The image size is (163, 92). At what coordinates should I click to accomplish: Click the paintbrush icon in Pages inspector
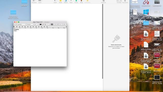point(116,39)
